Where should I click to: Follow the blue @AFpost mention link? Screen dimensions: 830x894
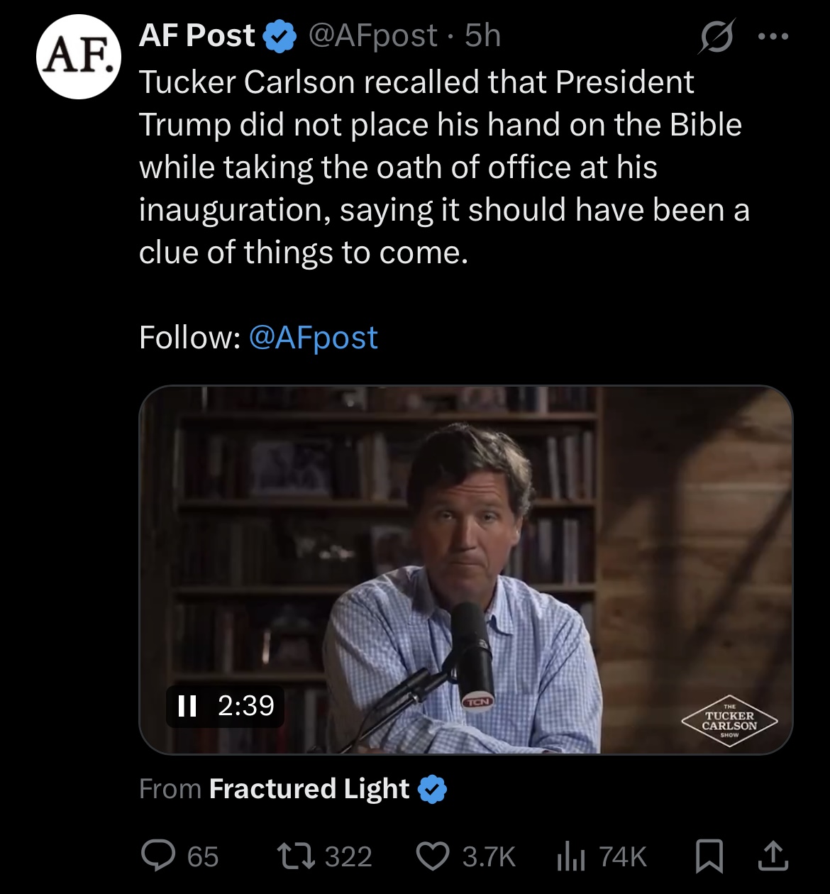[314, 338]
